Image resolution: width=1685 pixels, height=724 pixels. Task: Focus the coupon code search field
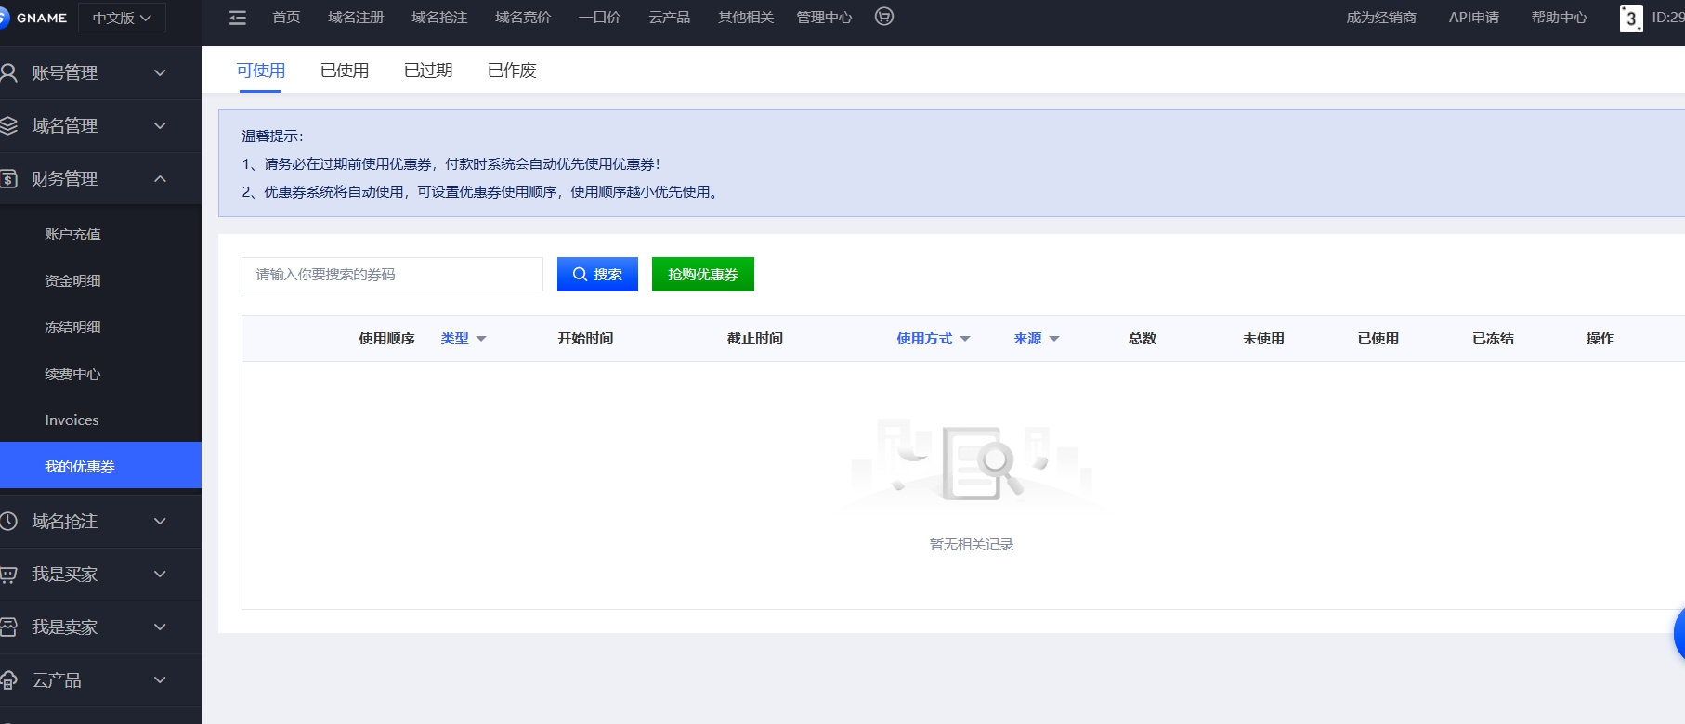pyautogui.click(x=392, y=275)
